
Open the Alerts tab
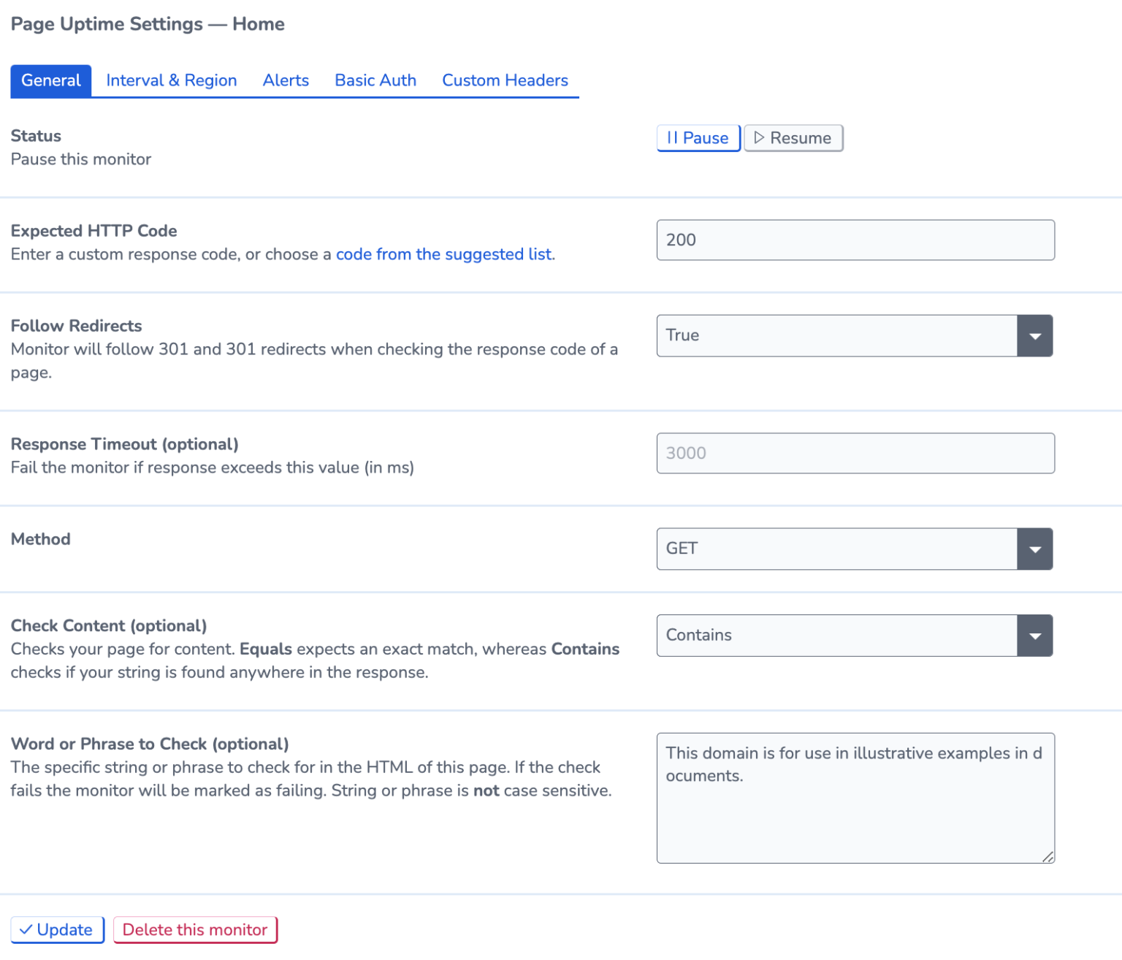286,80
